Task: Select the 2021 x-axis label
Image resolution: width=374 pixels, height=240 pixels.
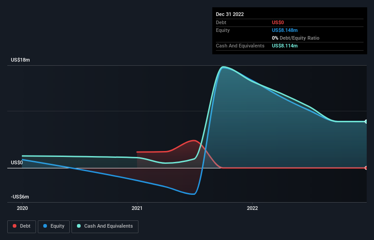Action: pos(137,208)
